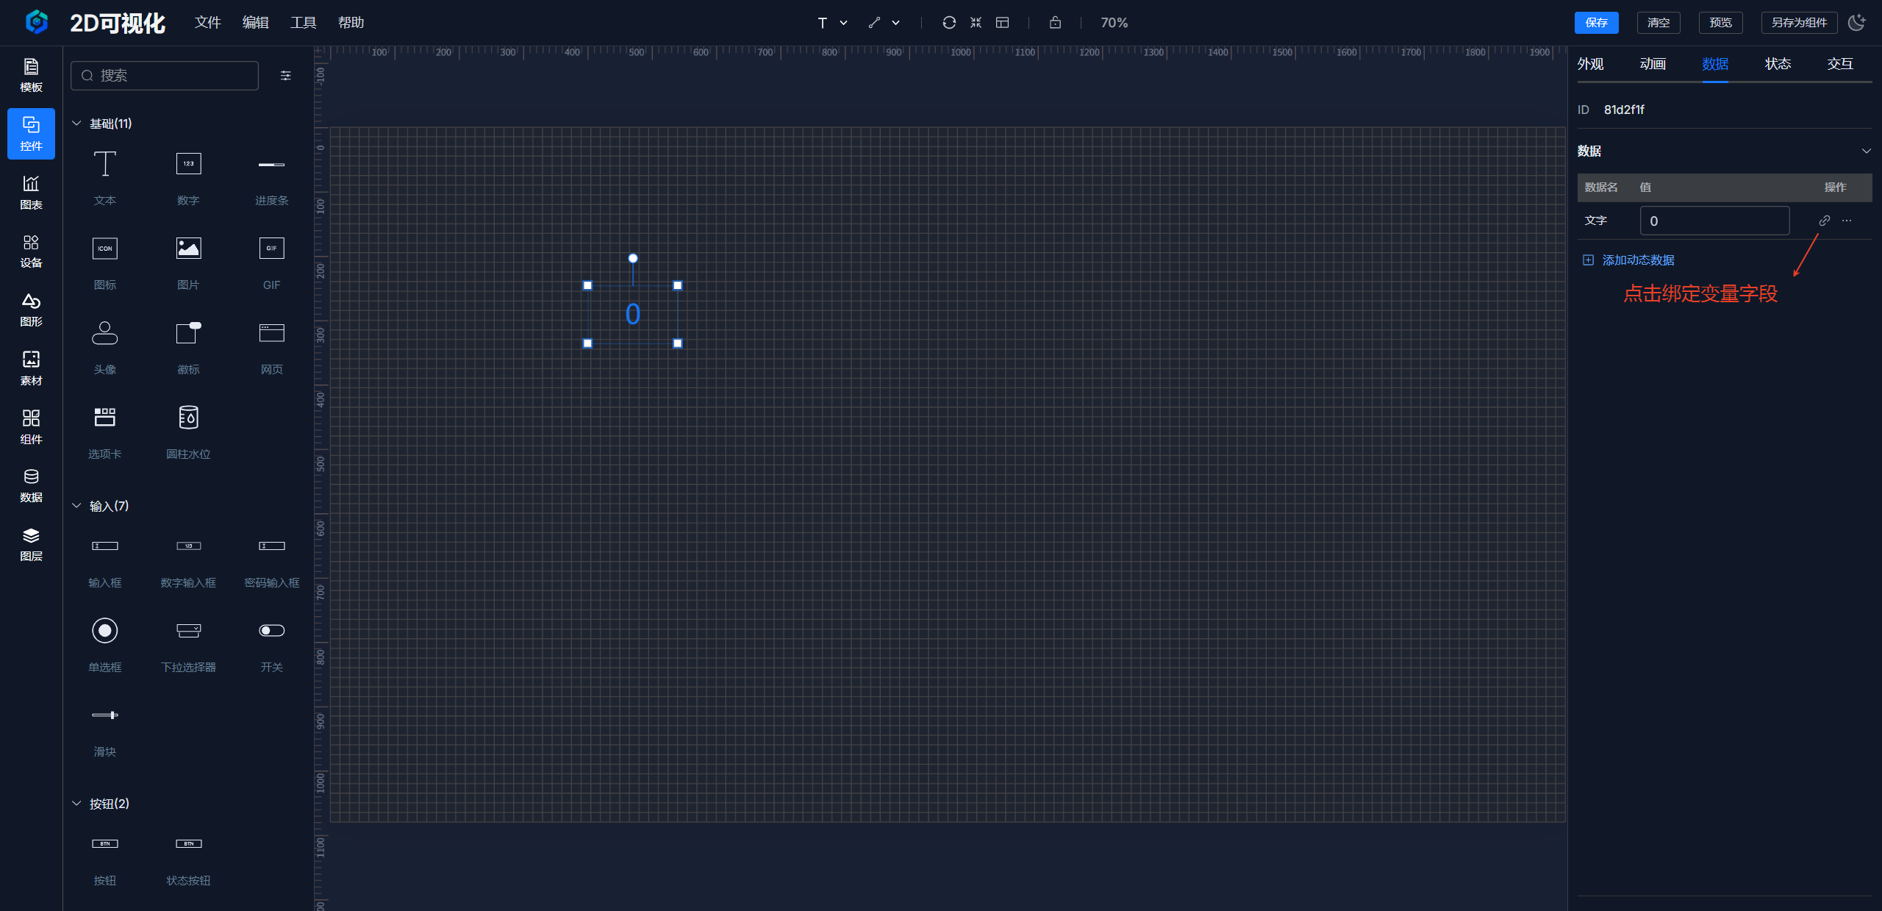Click the lock icon in top toolbar
Screen dimensions: 1882x911
click(1055, 23)
